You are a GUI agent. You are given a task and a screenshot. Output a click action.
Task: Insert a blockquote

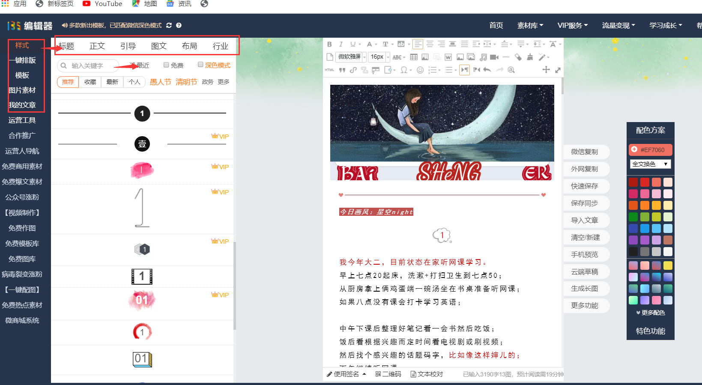pos(342,70)
